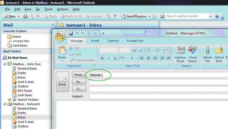Click the Delete X icon in toolbar
Screen dimensions: 228x129
click(38, 16)
